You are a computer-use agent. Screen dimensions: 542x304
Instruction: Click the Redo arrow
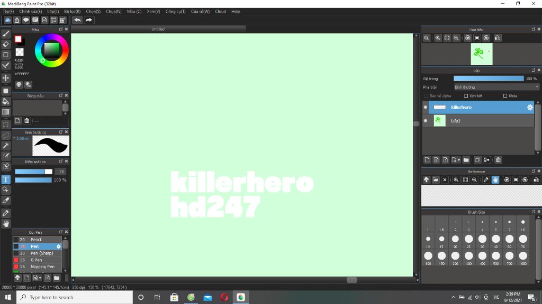click(x=89, y=20)
